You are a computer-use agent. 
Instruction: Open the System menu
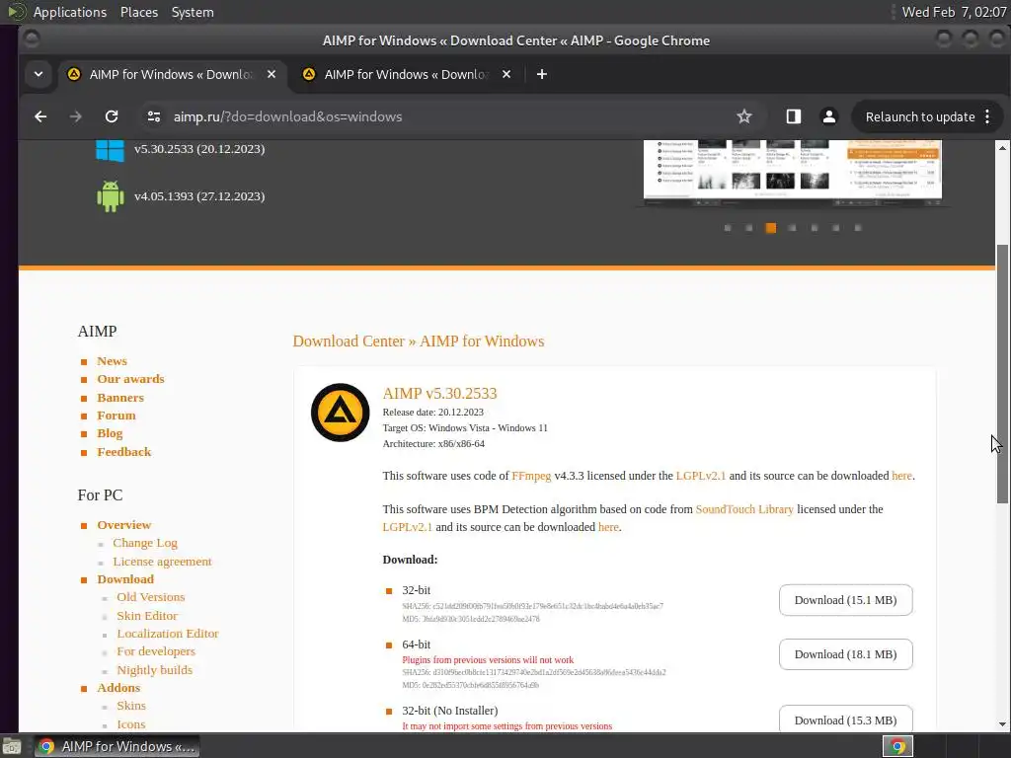193,12
